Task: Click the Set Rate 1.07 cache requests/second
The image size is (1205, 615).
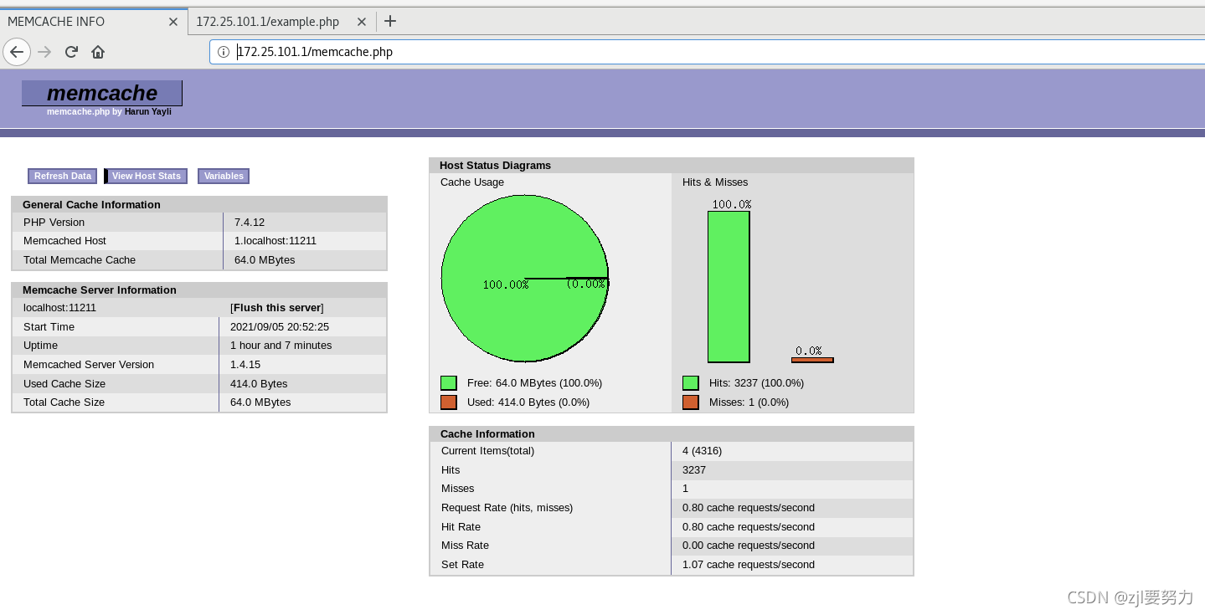Action: click(x=749, y=565)
